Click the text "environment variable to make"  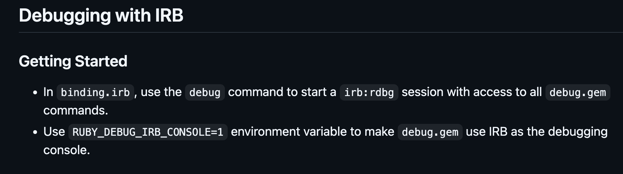click(x=312, y=132)
